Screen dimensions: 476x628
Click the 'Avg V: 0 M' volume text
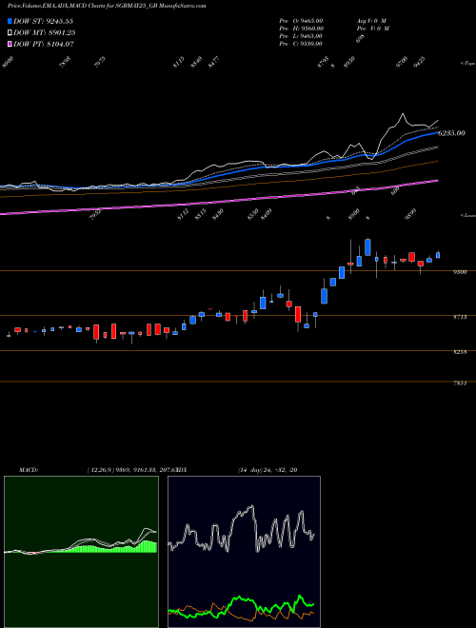pos(371,21)
